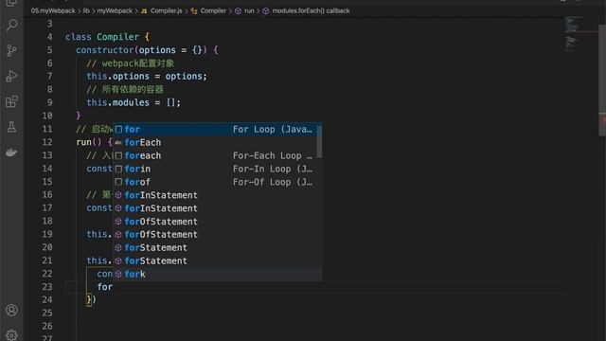Open the Source Control view

click(x=11, y=50)
